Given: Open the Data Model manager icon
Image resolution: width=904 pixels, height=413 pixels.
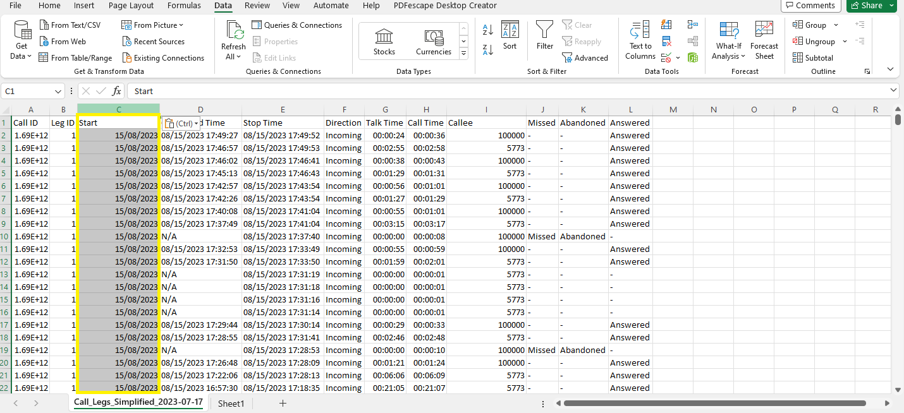Looking at the screenshot, I should click(693, 58).
